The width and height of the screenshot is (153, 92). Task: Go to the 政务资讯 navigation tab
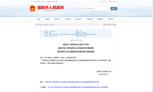(x=68, y=19)
